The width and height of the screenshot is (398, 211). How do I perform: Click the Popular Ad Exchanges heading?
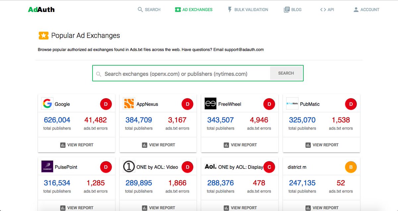pyautogui.click(x=86, y=35)
